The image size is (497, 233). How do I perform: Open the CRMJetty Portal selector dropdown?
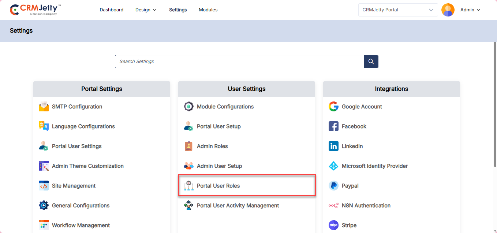click(398, 10)
